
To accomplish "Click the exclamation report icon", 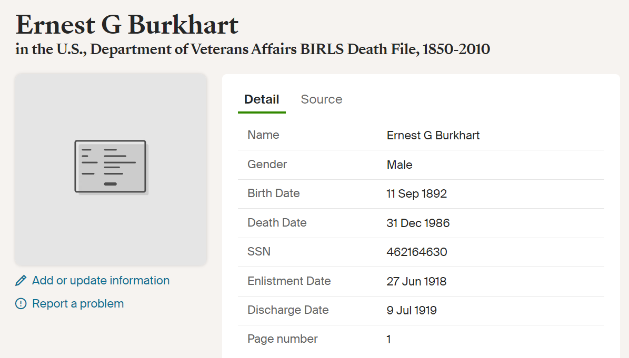I will pos(21,304).
